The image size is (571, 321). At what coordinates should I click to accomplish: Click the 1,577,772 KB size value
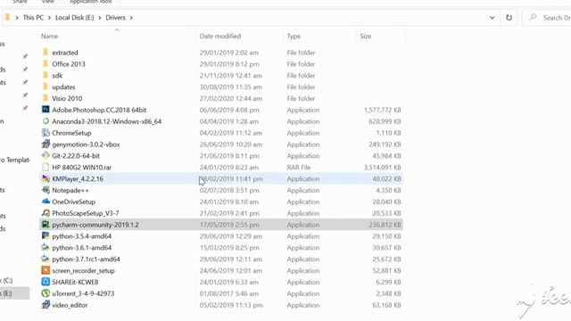coord(382,110)
